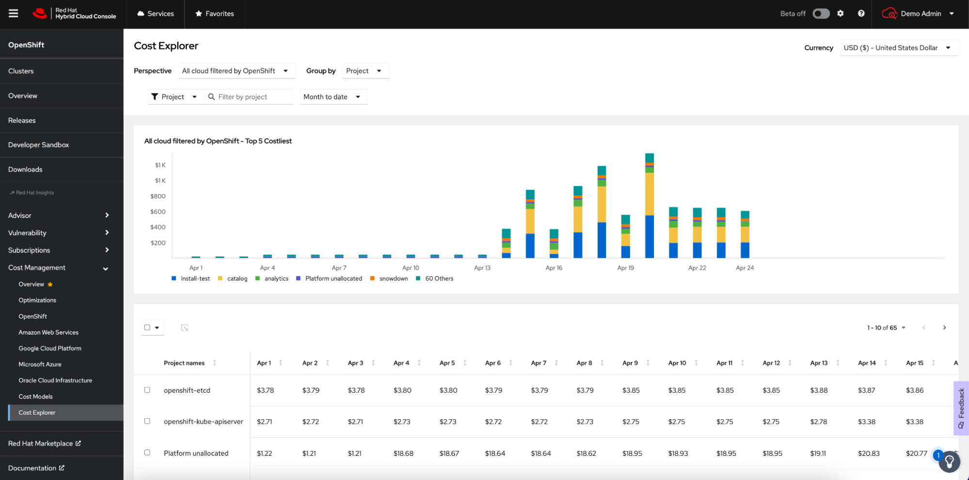Open the Project filter type dropdown
This screenshot has height=480, width=969.
tap(175, 97)
